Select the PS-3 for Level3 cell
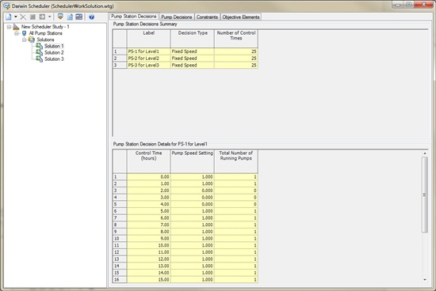Image resolution: width=436 pixels, height=291 pixels. click(x=149, y=65)
